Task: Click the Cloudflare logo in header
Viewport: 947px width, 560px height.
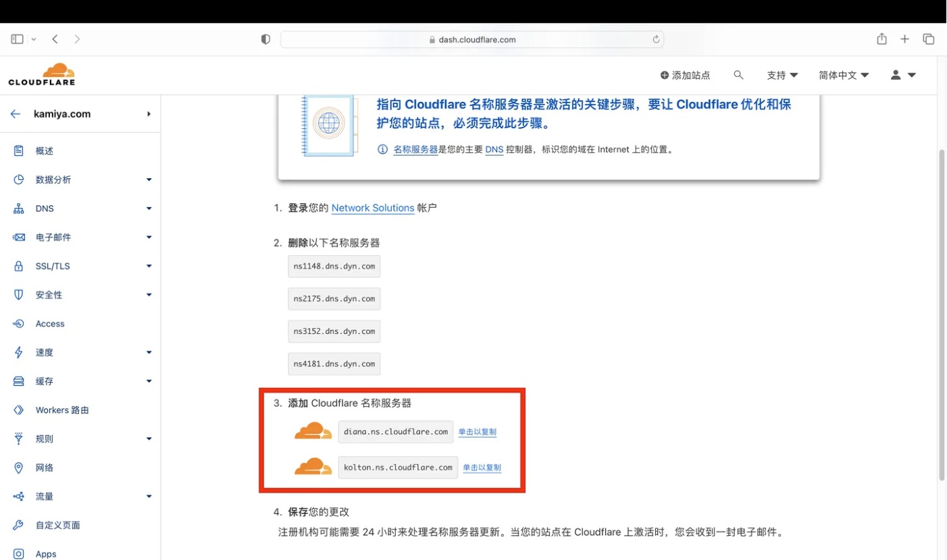Action: [42, 74]
